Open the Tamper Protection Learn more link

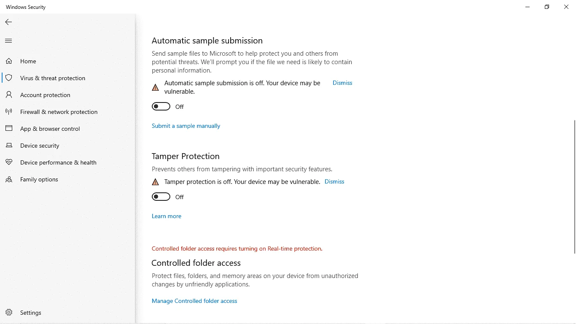point(167,216)
